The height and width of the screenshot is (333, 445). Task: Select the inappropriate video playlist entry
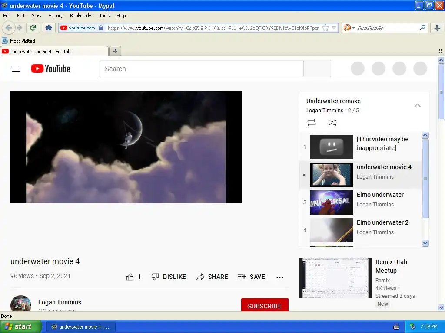coord(360,147)
